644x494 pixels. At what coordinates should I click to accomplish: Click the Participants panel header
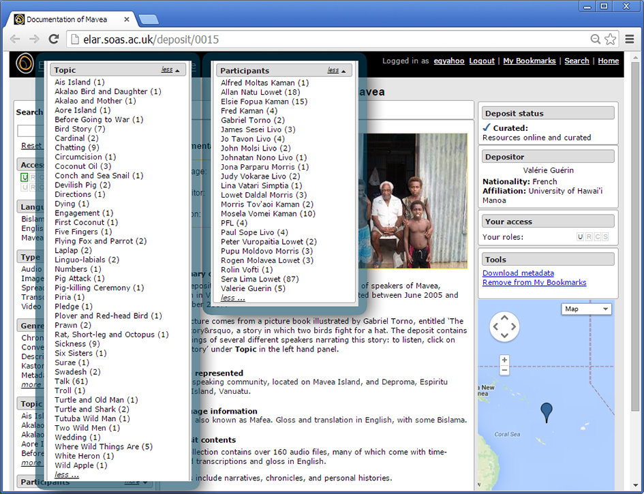click(284, 71)
